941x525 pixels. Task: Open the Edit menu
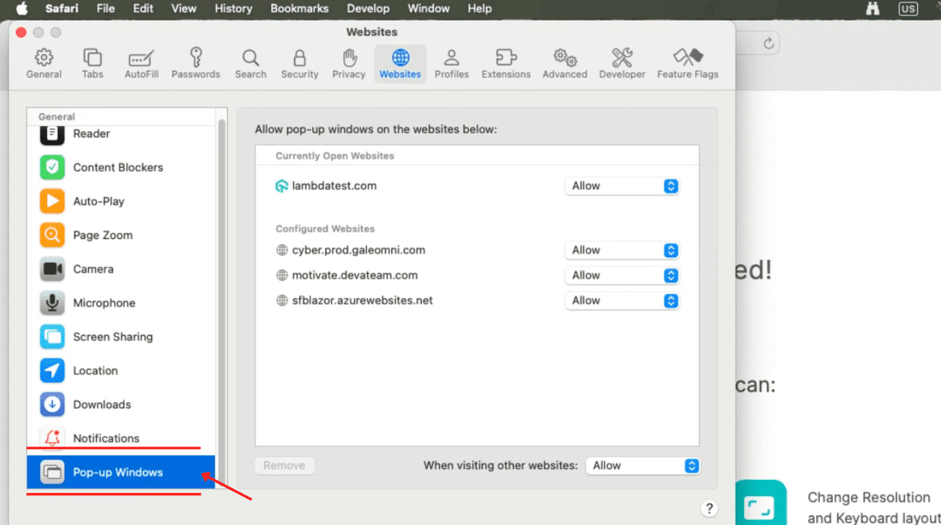coord(143,9)
